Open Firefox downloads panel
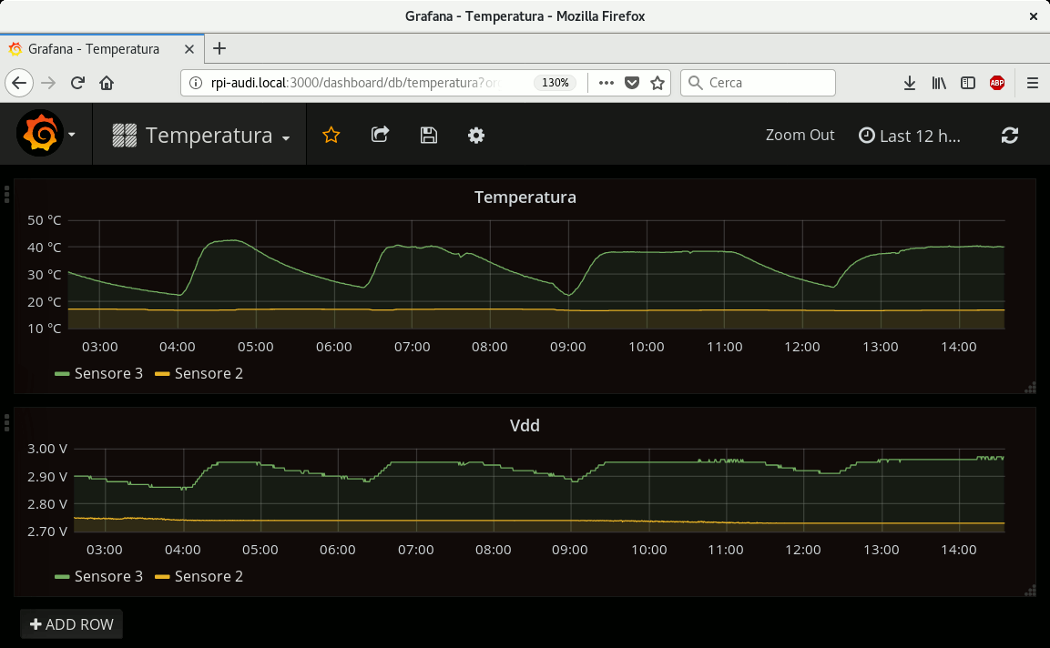Screen dimensions: 1050x648 pos(910,83)
